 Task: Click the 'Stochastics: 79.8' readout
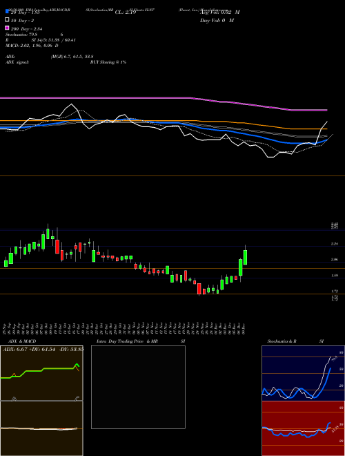21,35
